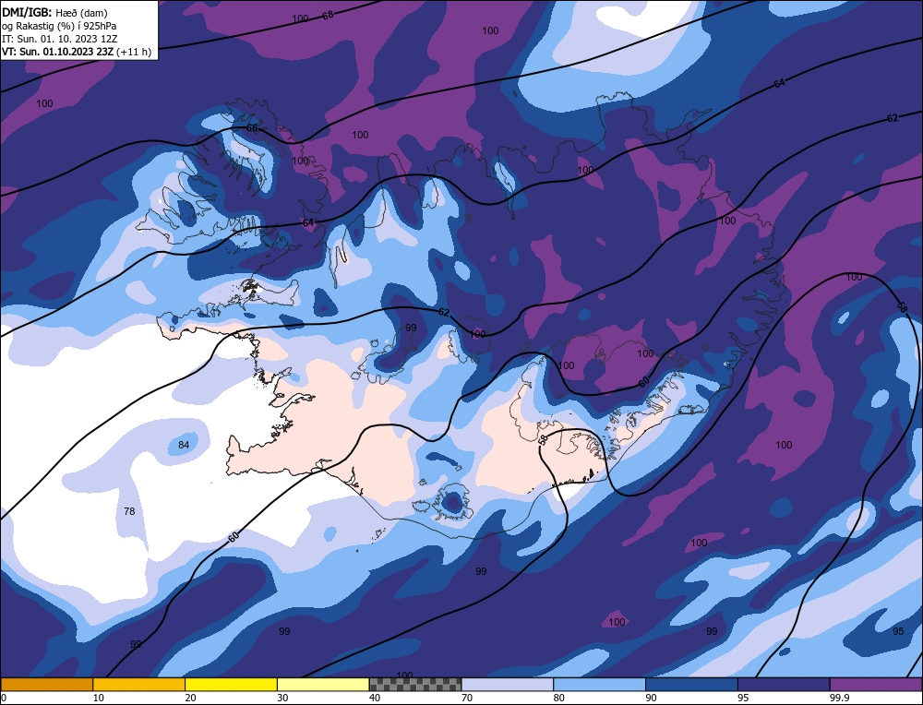Screen dimensions: 923x705
Task: Click the '70' legend tick label
Action: tap(467, 698)
